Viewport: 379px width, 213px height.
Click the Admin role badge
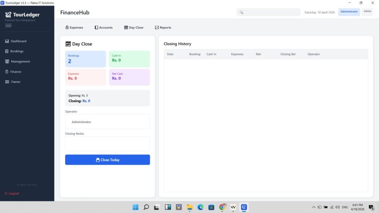click(367, 11)
